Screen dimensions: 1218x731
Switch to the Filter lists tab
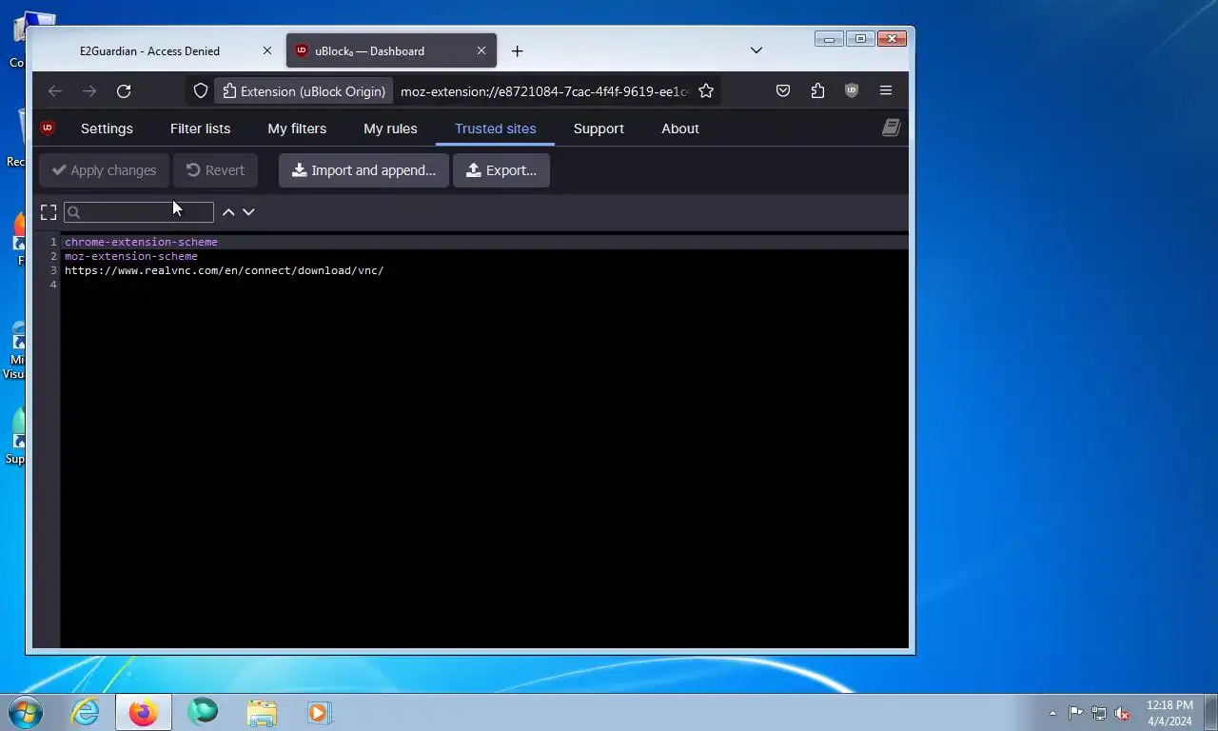200,128
